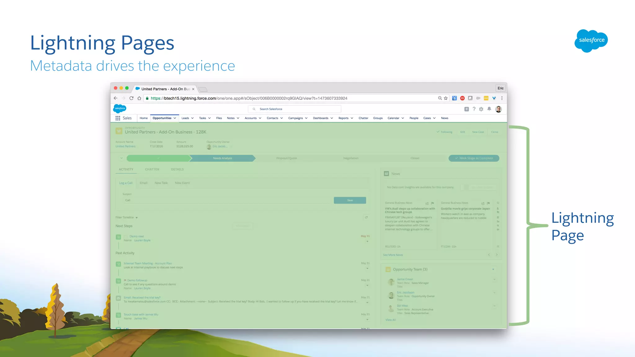
Task: Open the setup gear icon
Action: pos(481,109)
